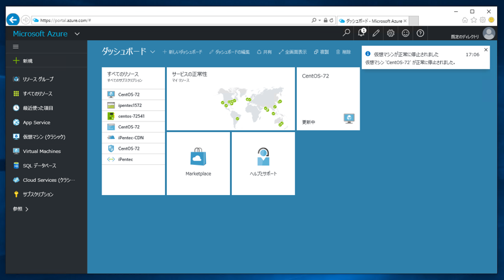
Task: Expand the Microsoft Azure chevron dropdown
Action: pos(77,34)
